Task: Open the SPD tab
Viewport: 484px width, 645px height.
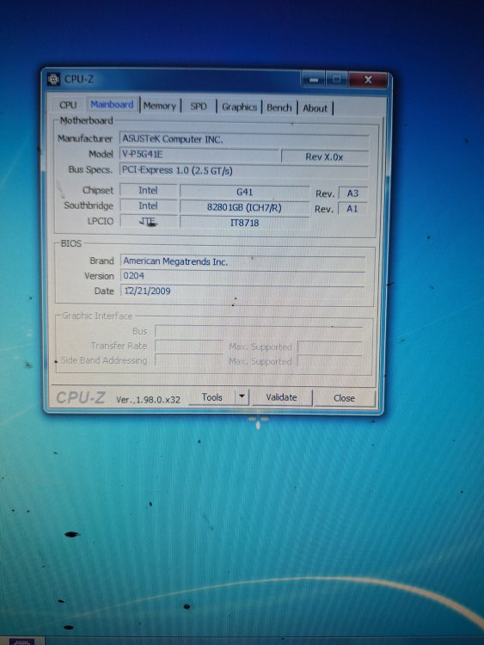Action: click(x=199, y=107)
